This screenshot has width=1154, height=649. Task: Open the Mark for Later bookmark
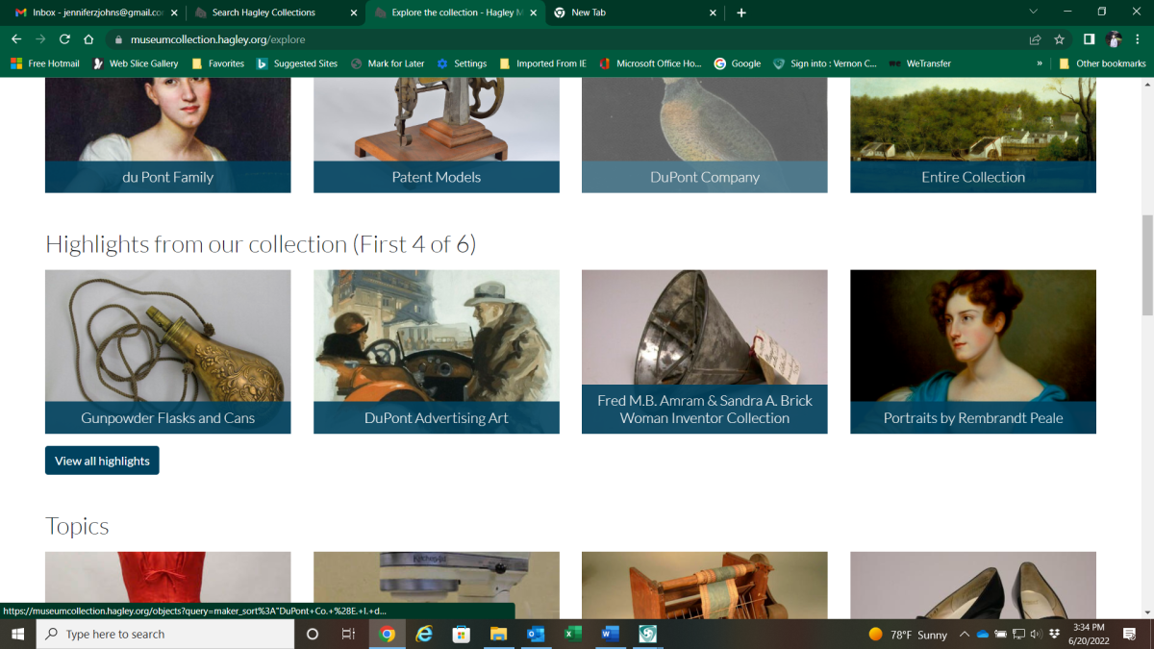coord(388,63)
